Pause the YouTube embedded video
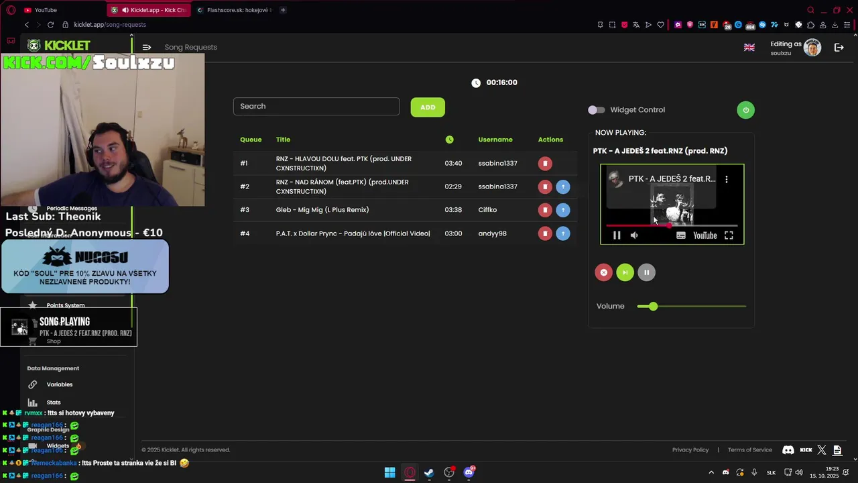Image resolution: width=858 pixels, height=483 pixels. coord(617,235)
